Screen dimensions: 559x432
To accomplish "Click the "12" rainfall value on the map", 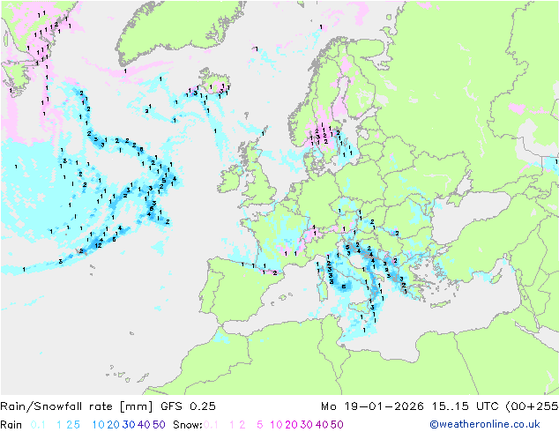I will point(99,246).
